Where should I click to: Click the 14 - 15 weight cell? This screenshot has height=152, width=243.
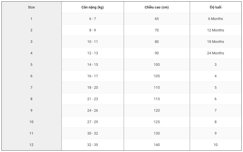[x=93, y=65]
